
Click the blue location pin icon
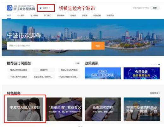(40, 8)
